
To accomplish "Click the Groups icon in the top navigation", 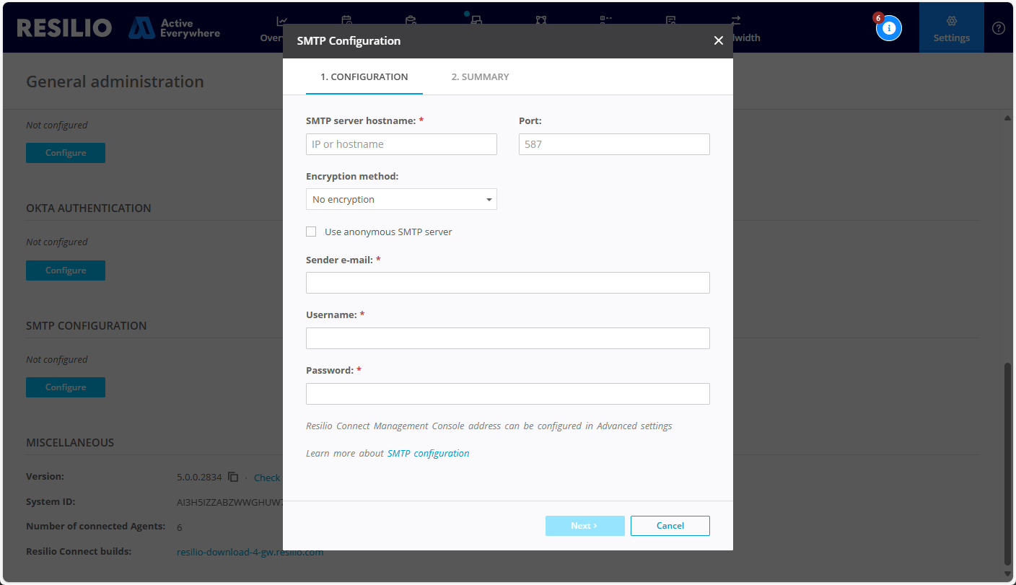I will [541, 22].
